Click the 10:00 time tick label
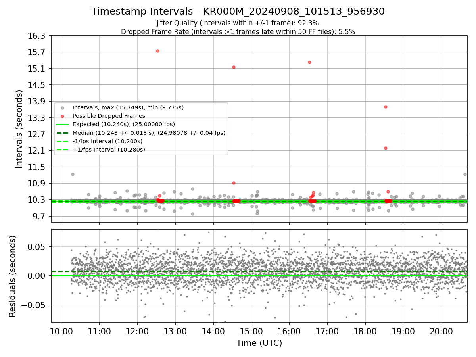The image size is (476, 357). [x=61, y=332]
